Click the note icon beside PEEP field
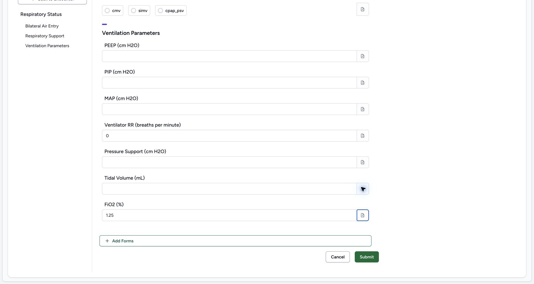 click(x=363, y=56)
